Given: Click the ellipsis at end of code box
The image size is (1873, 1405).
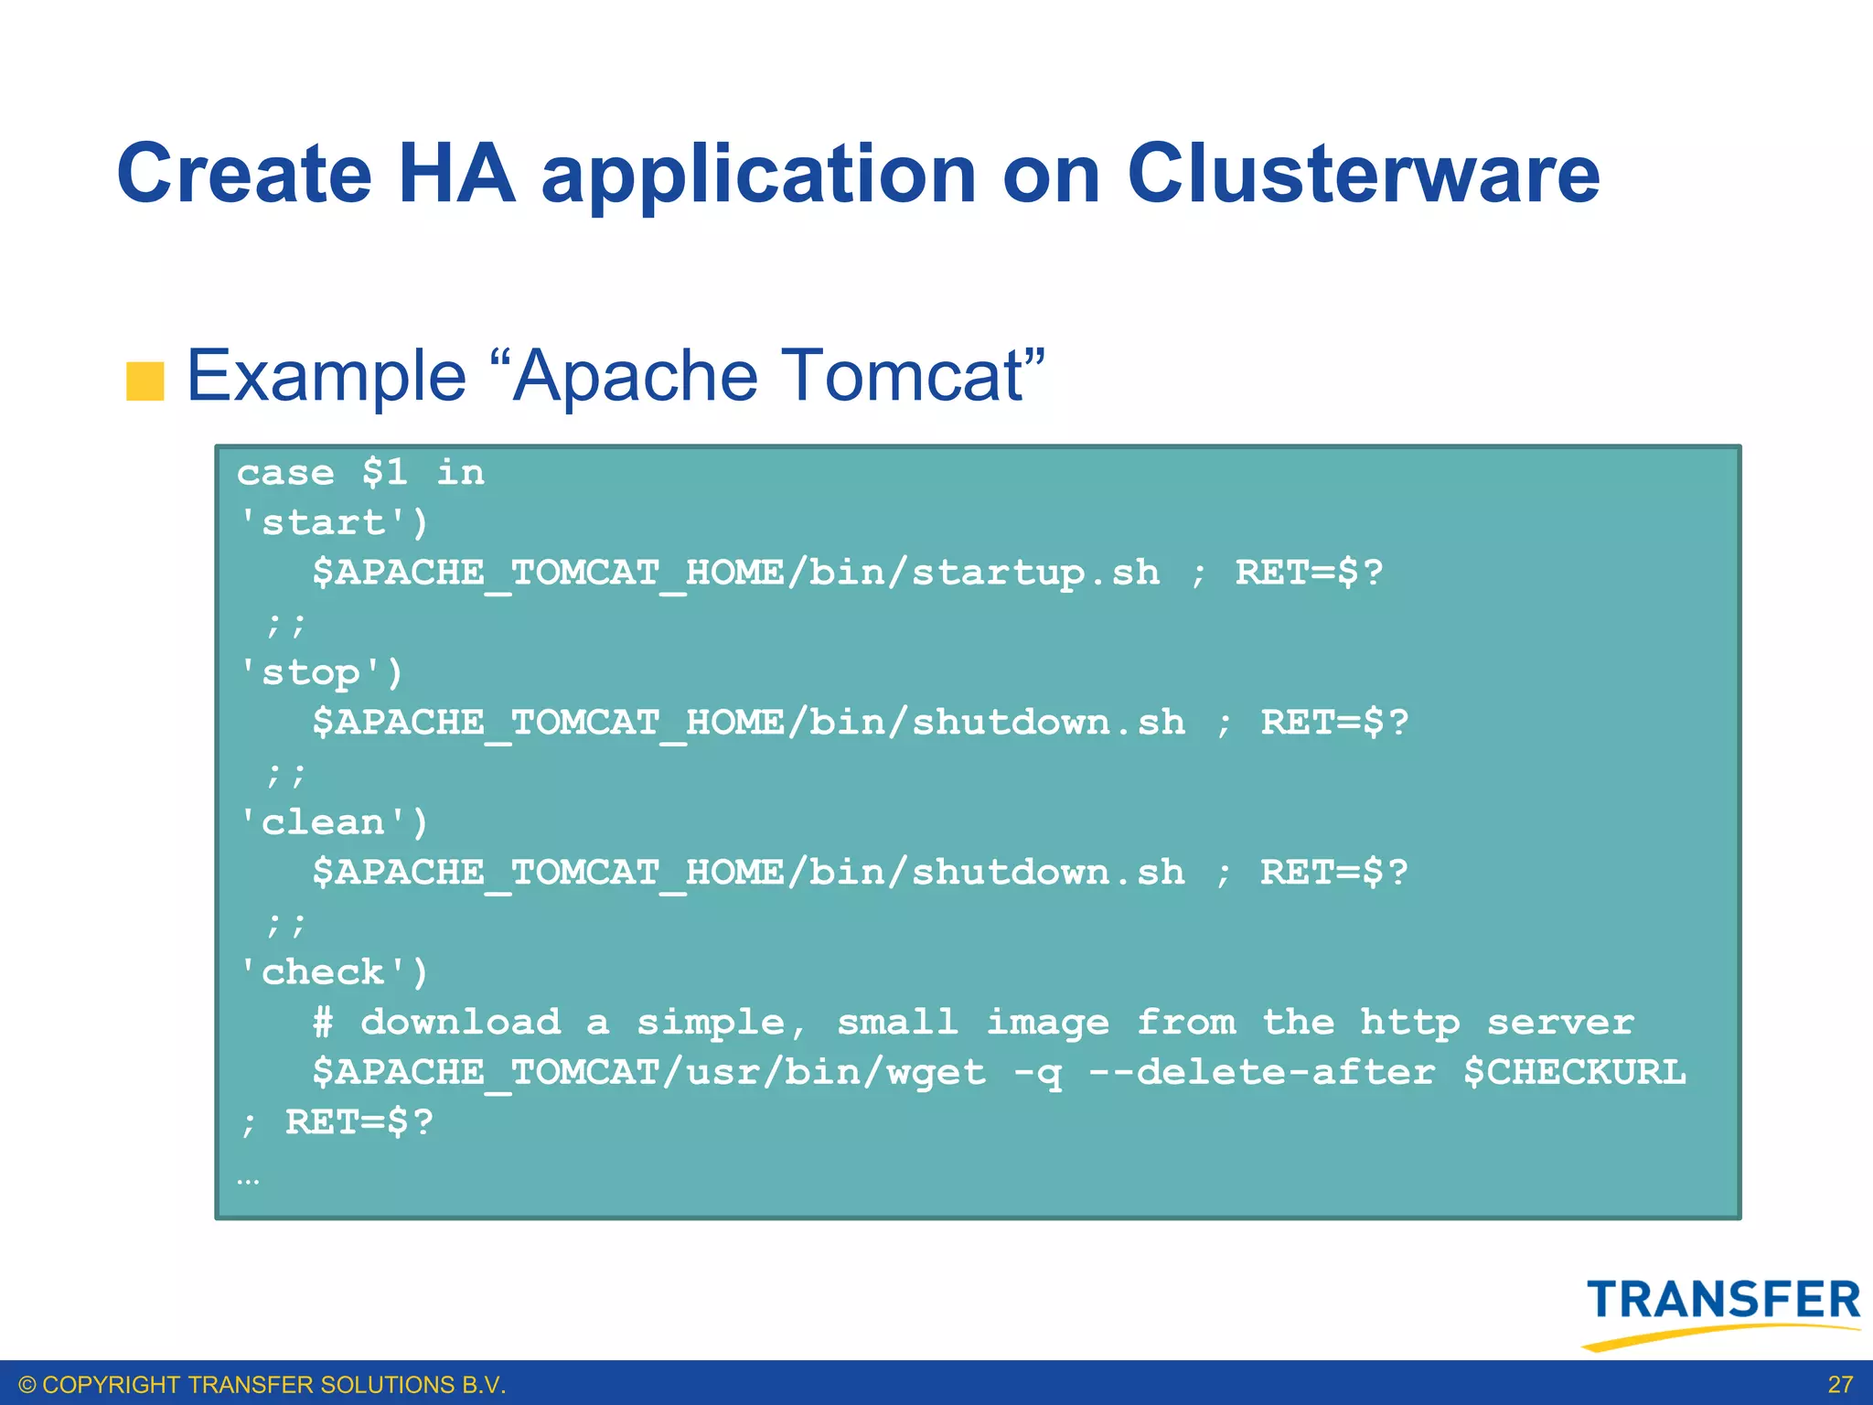Looking at the screenshot, I should tap(248, 1181).
